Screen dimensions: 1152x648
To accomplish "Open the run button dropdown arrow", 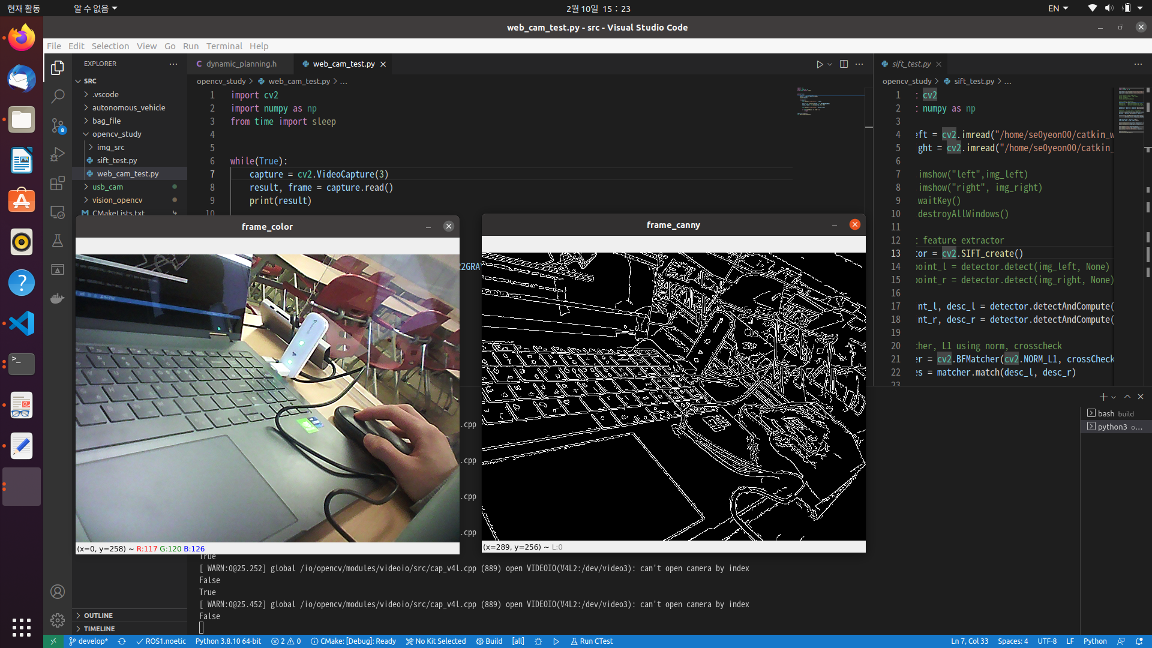I will pos(830,64).
